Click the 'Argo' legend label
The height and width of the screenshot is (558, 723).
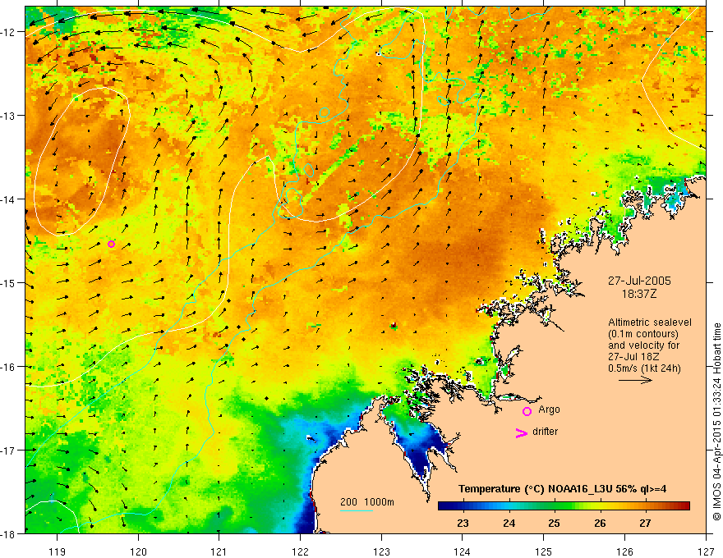549,409
